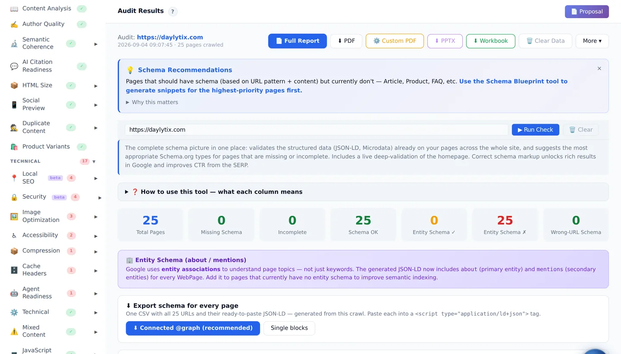Click the help question mark beside Audit Results
Screen dimensions: 621x354
172,12
